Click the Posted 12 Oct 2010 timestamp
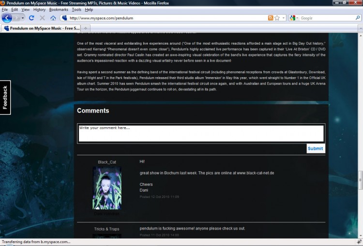This screenshot has height=246, width=363. coord(159,197)
